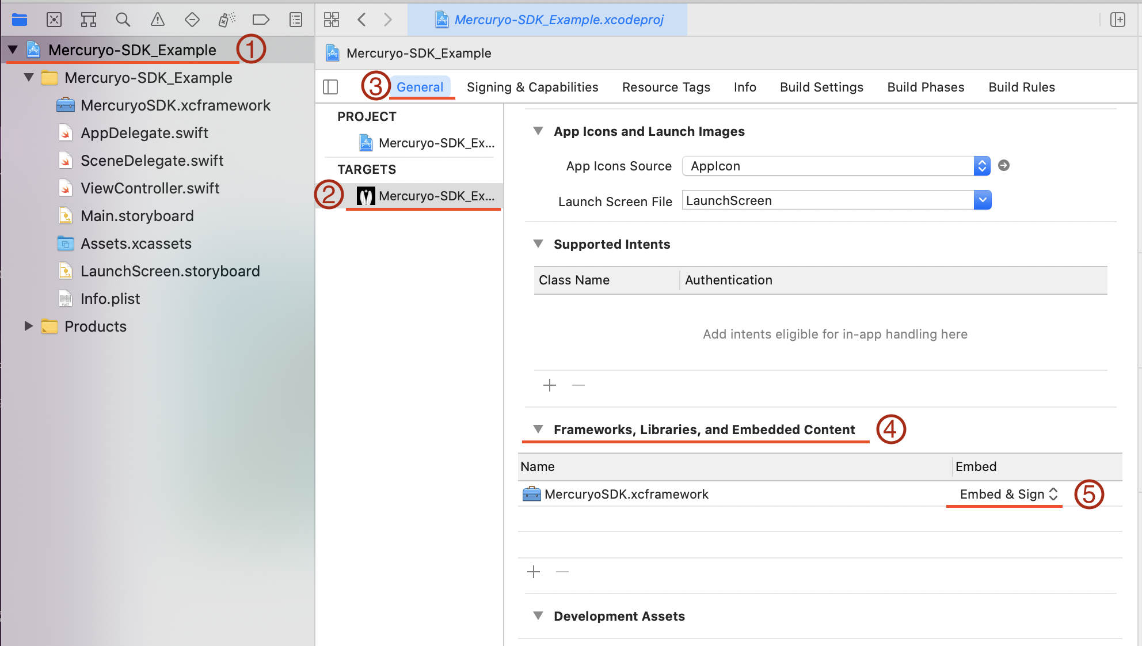The height and width of the screenshot is (646, 1142).
Task: Show the issue navigator warning icon
Action: (157, 20)
